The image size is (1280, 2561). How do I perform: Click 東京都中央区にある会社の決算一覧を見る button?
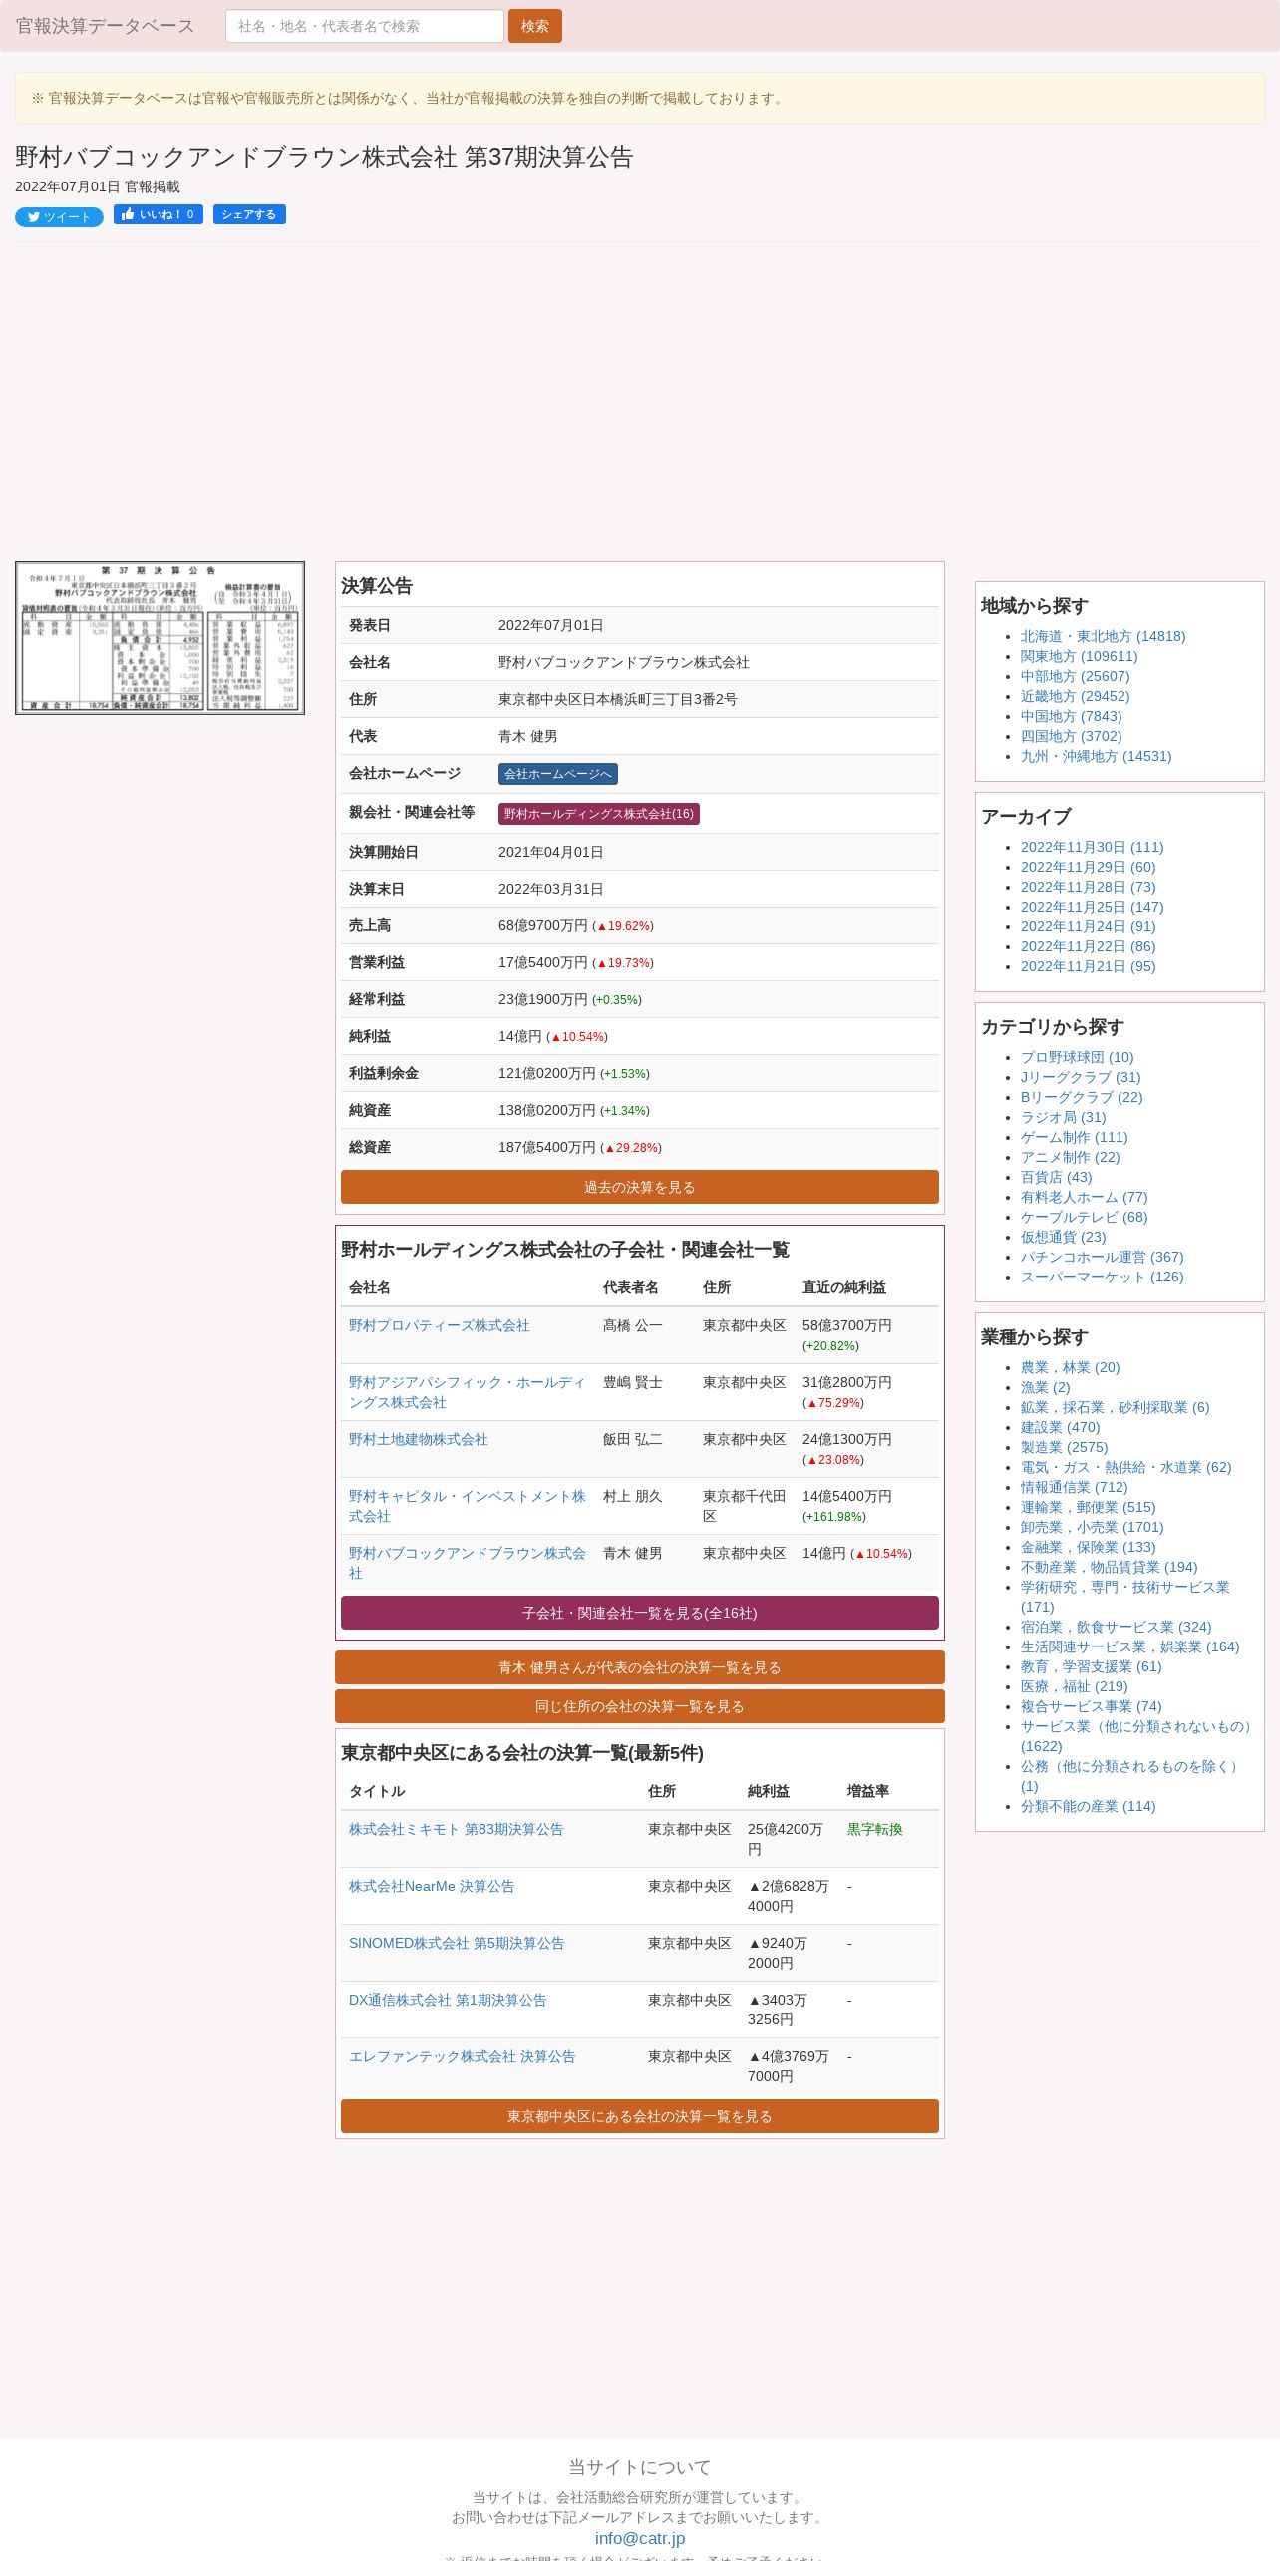(640, 2116)
